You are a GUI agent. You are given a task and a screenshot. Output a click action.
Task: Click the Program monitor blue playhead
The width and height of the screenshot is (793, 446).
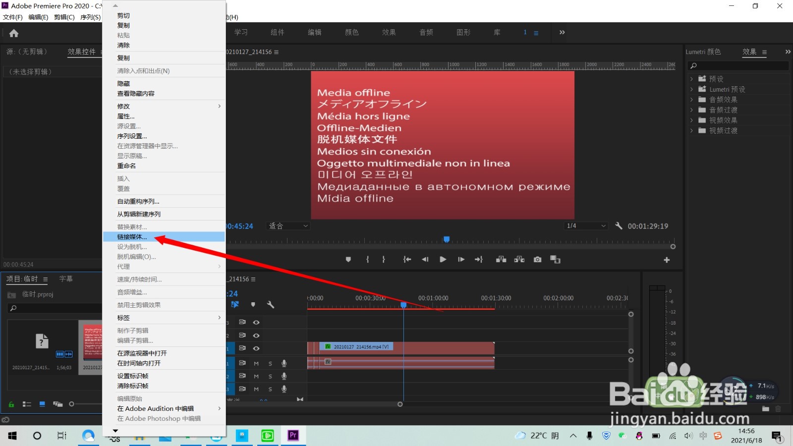click(447, 239)
